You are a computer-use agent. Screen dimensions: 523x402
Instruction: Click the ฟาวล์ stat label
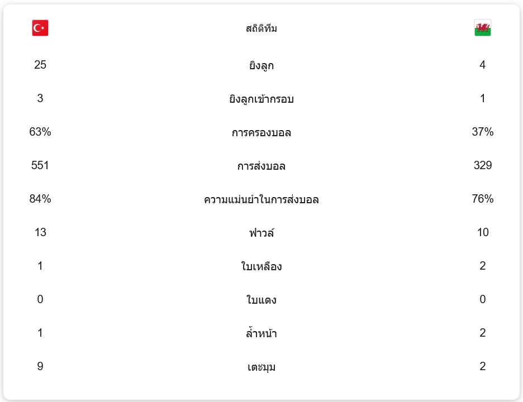click(x=261, y=233)
